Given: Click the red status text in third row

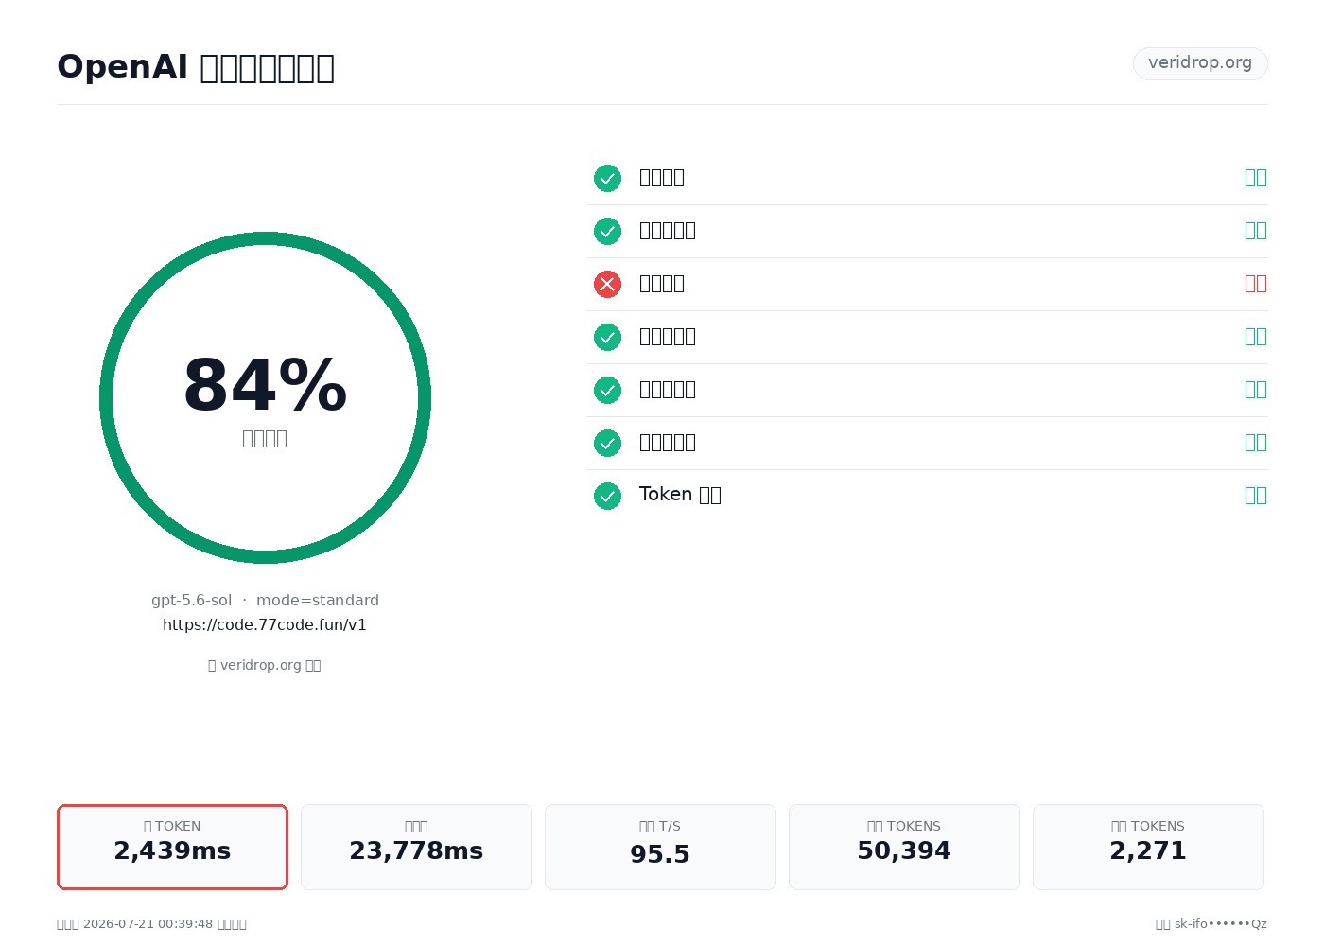Looking at the screenshot, I should 1256,284.
